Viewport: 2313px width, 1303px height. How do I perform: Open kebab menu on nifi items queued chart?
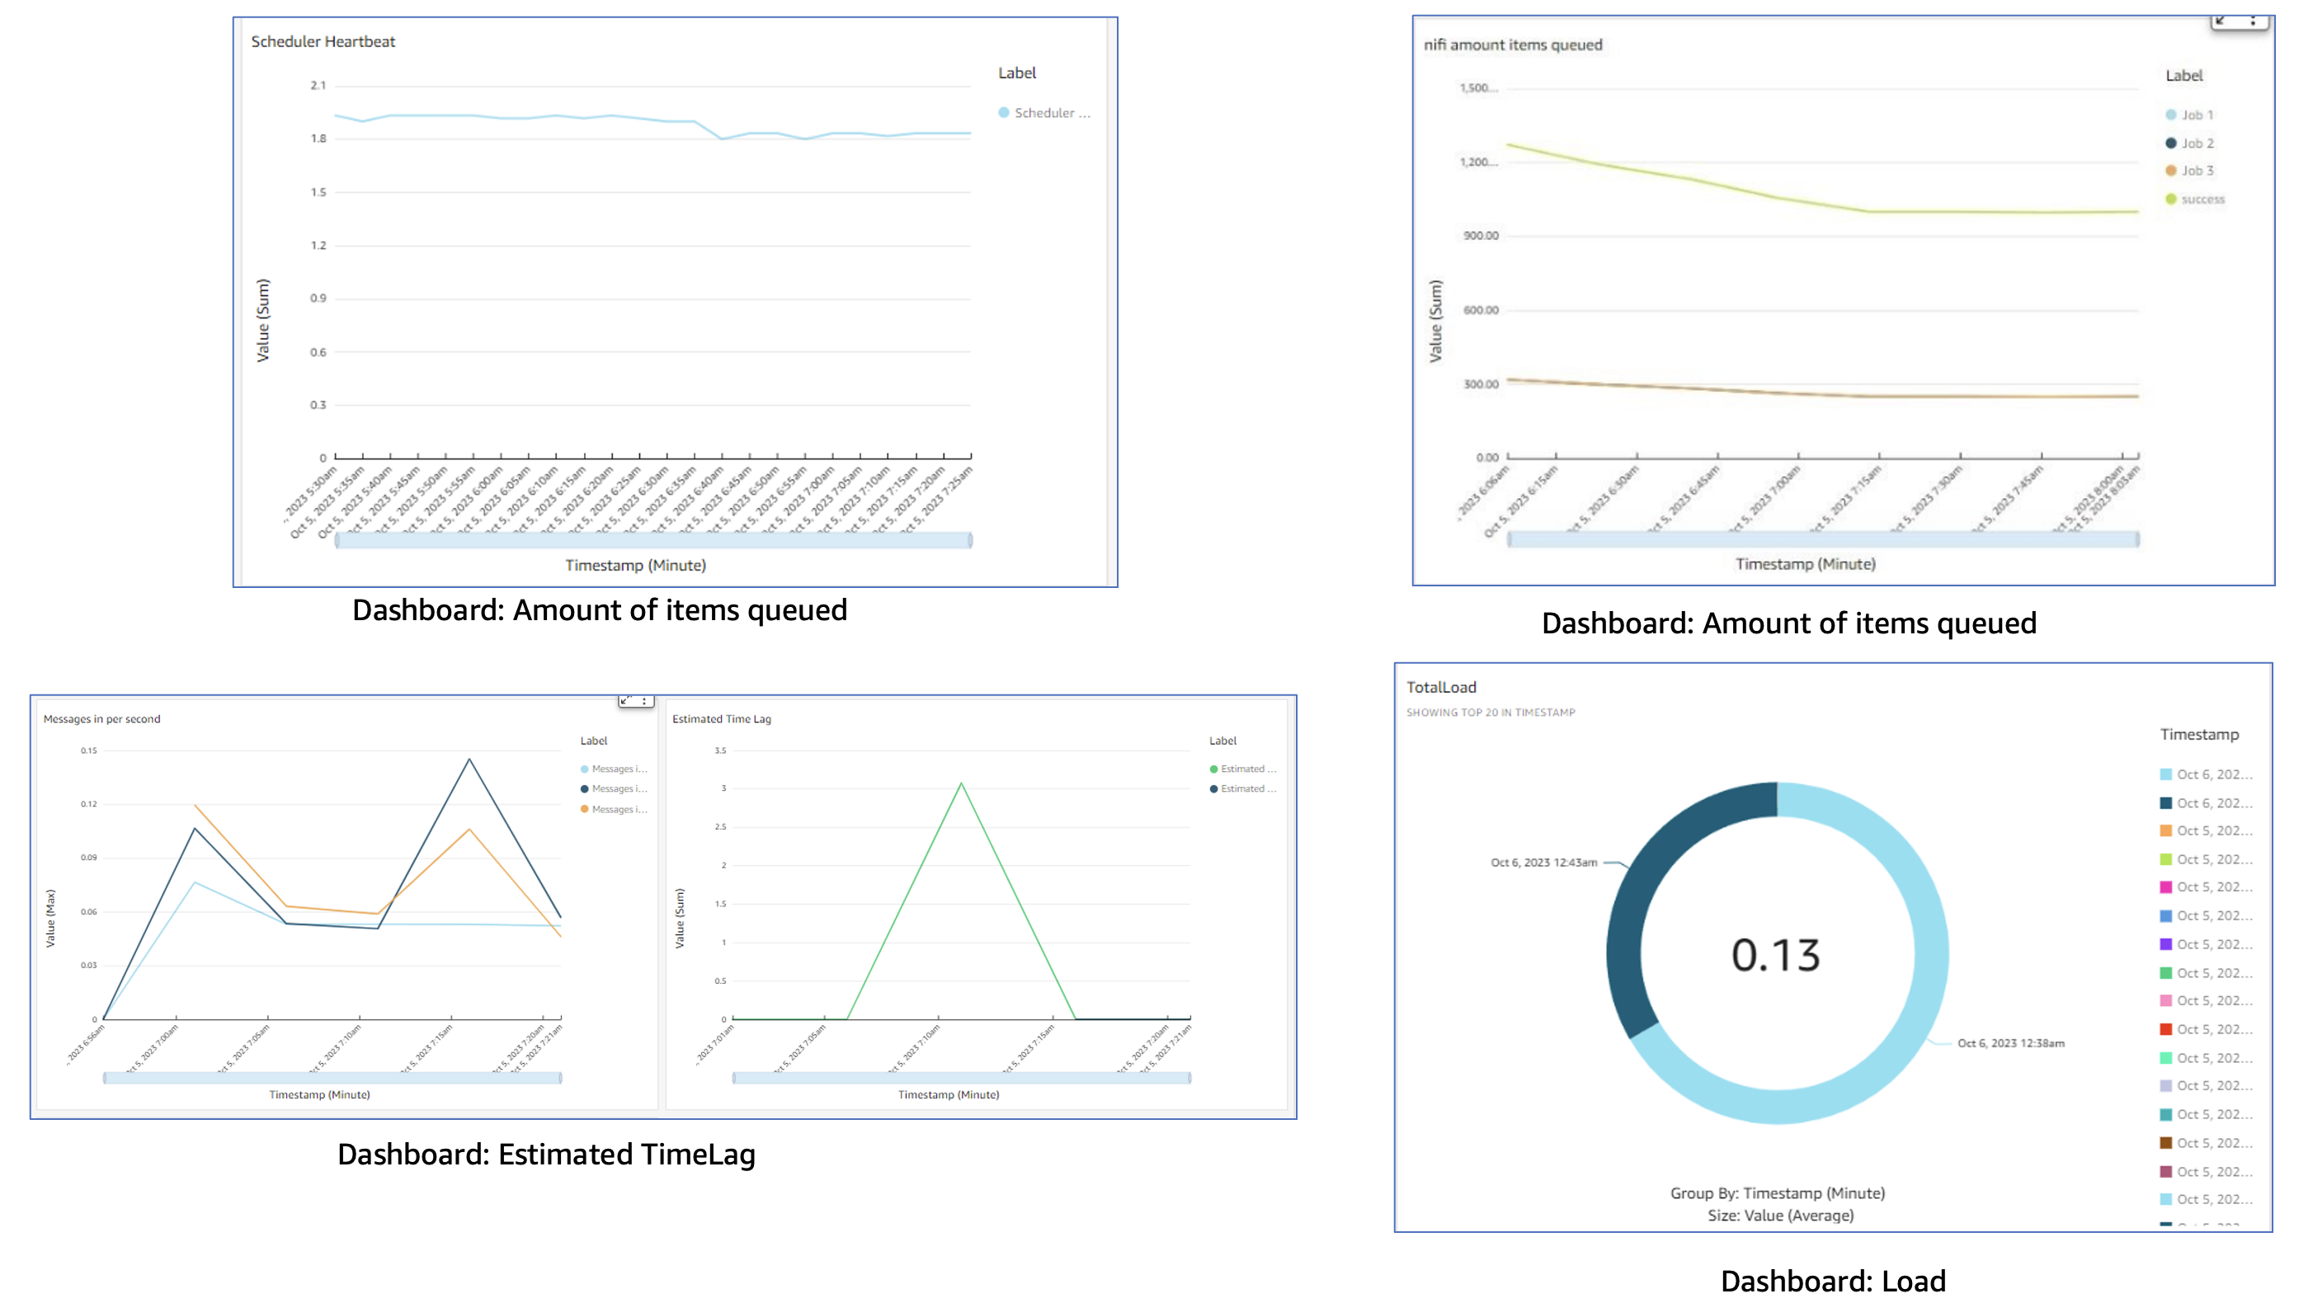[2253, 20]
